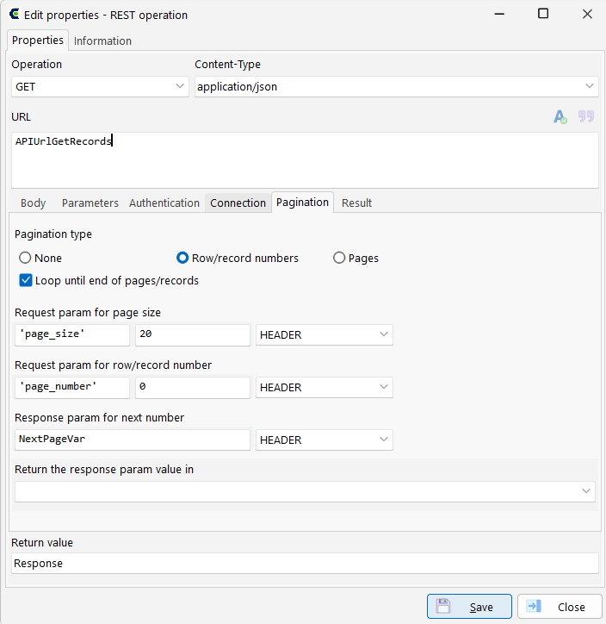This screenshot has width=606, height=624.
Task: Click the Save button
Action: point(469,607)
